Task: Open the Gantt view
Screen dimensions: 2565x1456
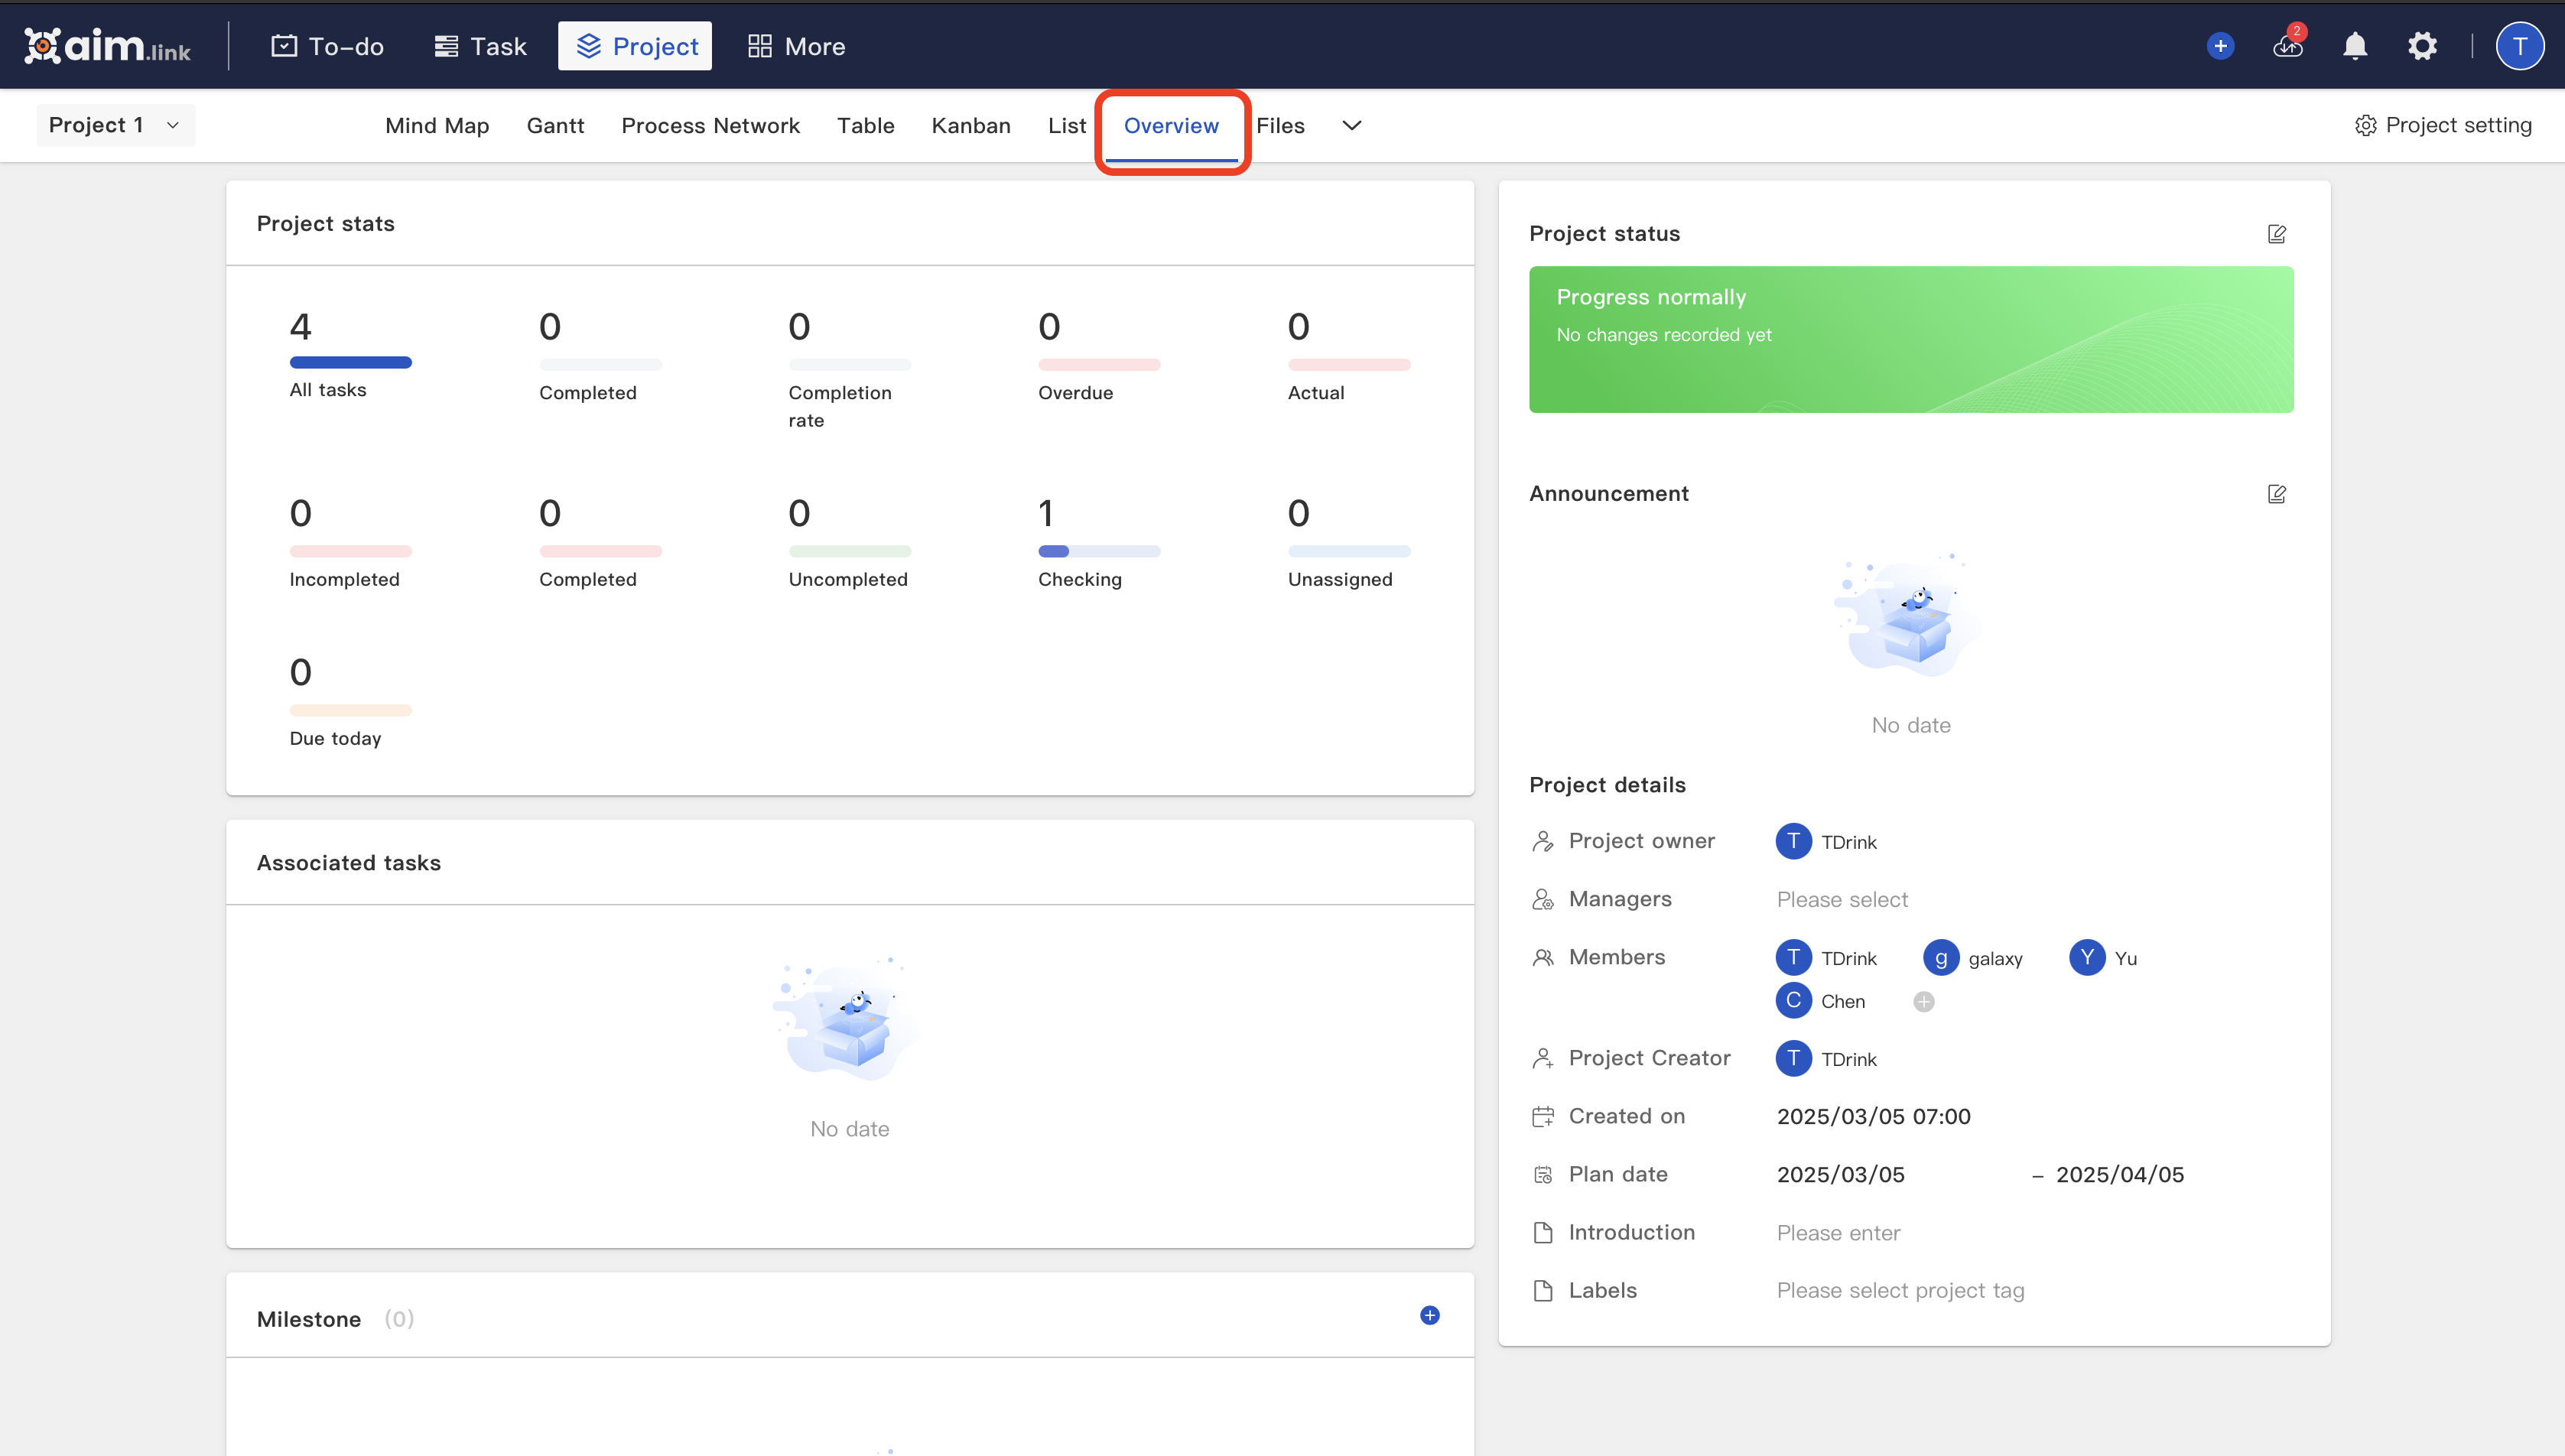Action: click(555, 125)
